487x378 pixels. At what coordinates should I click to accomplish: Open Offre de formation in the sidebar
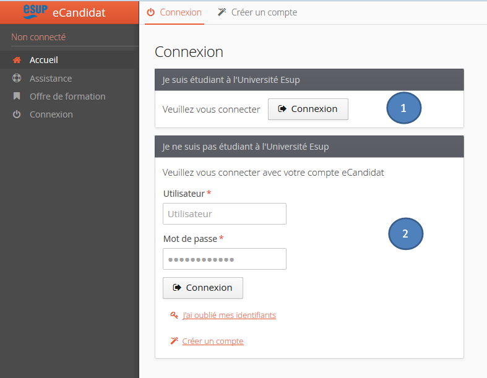click(67, 97)
